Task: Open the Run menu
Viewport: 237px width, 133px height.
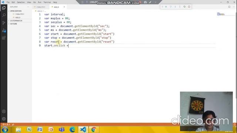Action: pos(40,2)
